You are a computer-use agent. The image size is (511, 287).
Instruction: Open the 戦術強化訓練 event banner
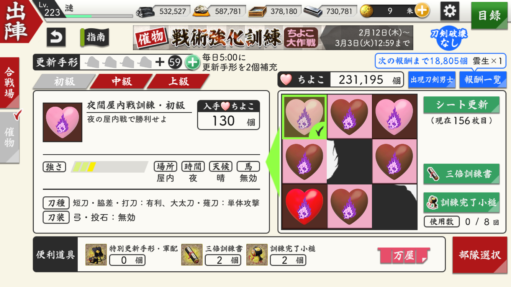(x=273, y=38)
